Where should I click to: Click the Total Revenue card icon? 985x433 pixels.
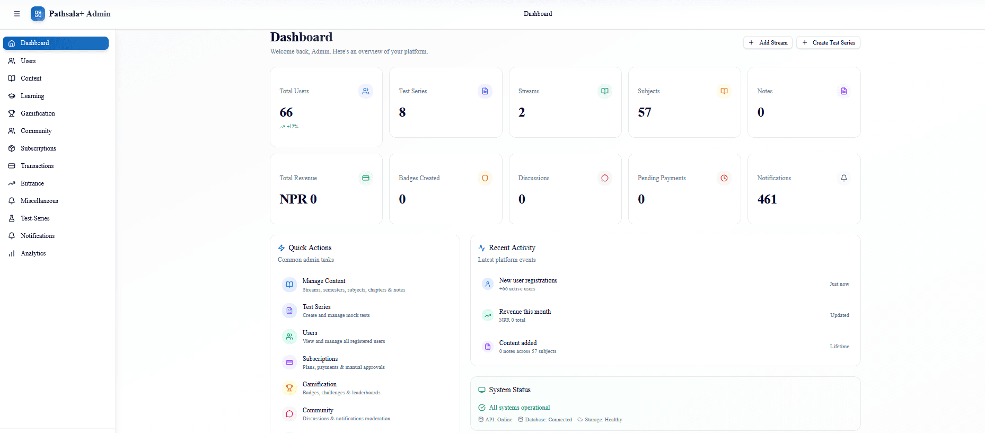click(366, 178)
